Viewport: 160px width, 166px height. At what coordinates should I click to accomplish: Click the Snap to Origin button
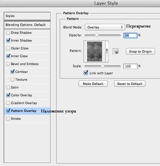click(140, 52)
